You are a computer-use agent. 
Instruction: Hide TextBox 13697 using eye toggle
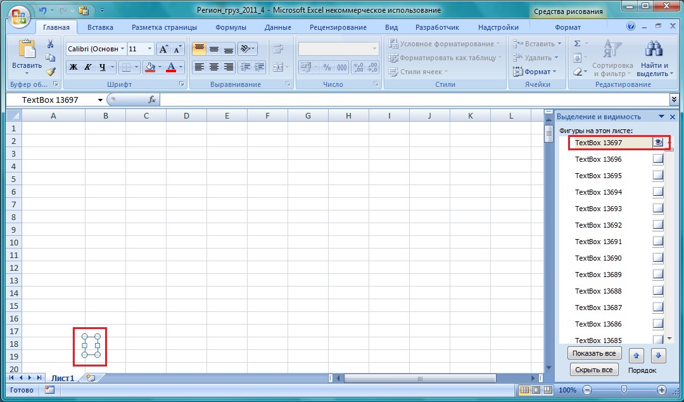[658, 143]
